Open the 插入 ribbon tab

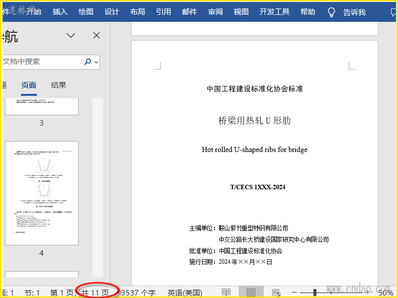point(60,11)
